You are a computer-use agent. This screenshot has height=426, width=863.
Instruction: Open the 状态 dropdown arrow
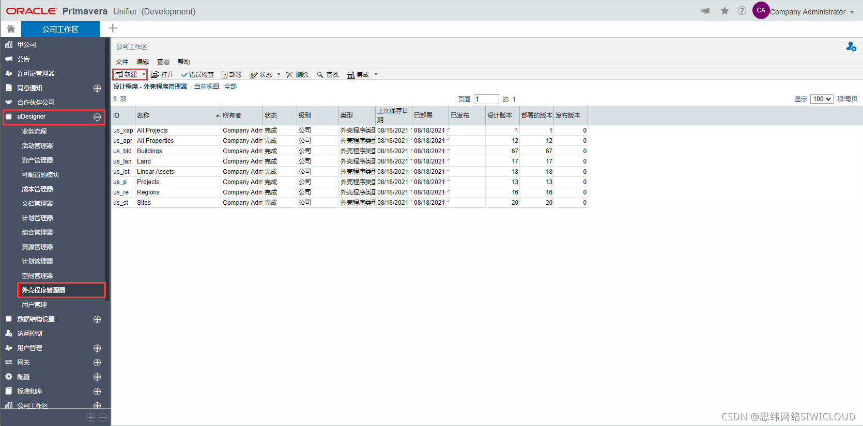point(279,75)
